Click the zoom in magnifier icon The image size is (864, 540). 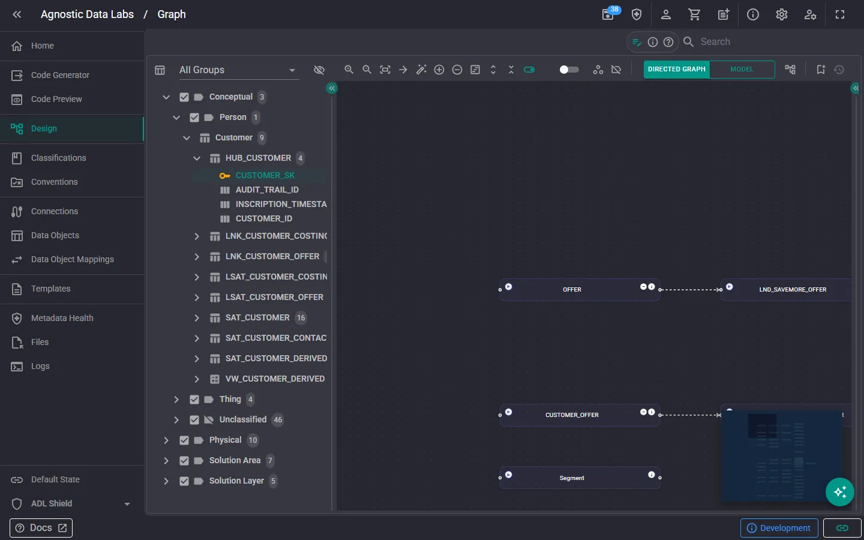349,70
